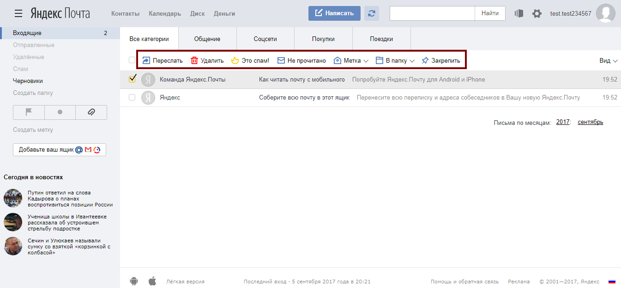
Task: Open the Метка dropdown
Action: click(x=351, y=60)
